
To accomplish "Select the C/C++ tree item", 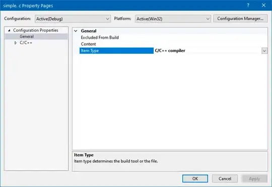I will (26, 43).
